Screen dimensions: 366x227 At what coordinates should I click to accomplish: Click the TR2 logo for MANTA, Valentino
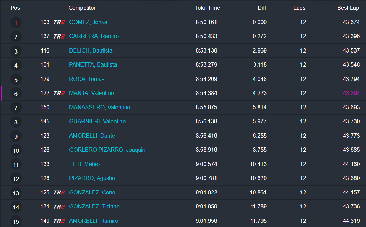(x=59, y=93)
